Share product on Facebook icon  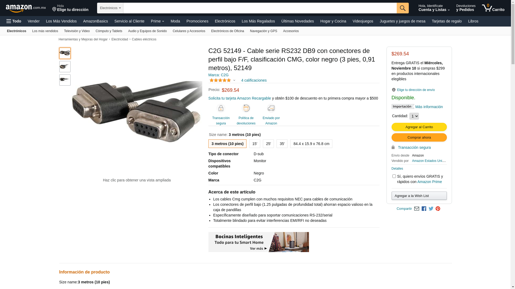click(424, 209)
